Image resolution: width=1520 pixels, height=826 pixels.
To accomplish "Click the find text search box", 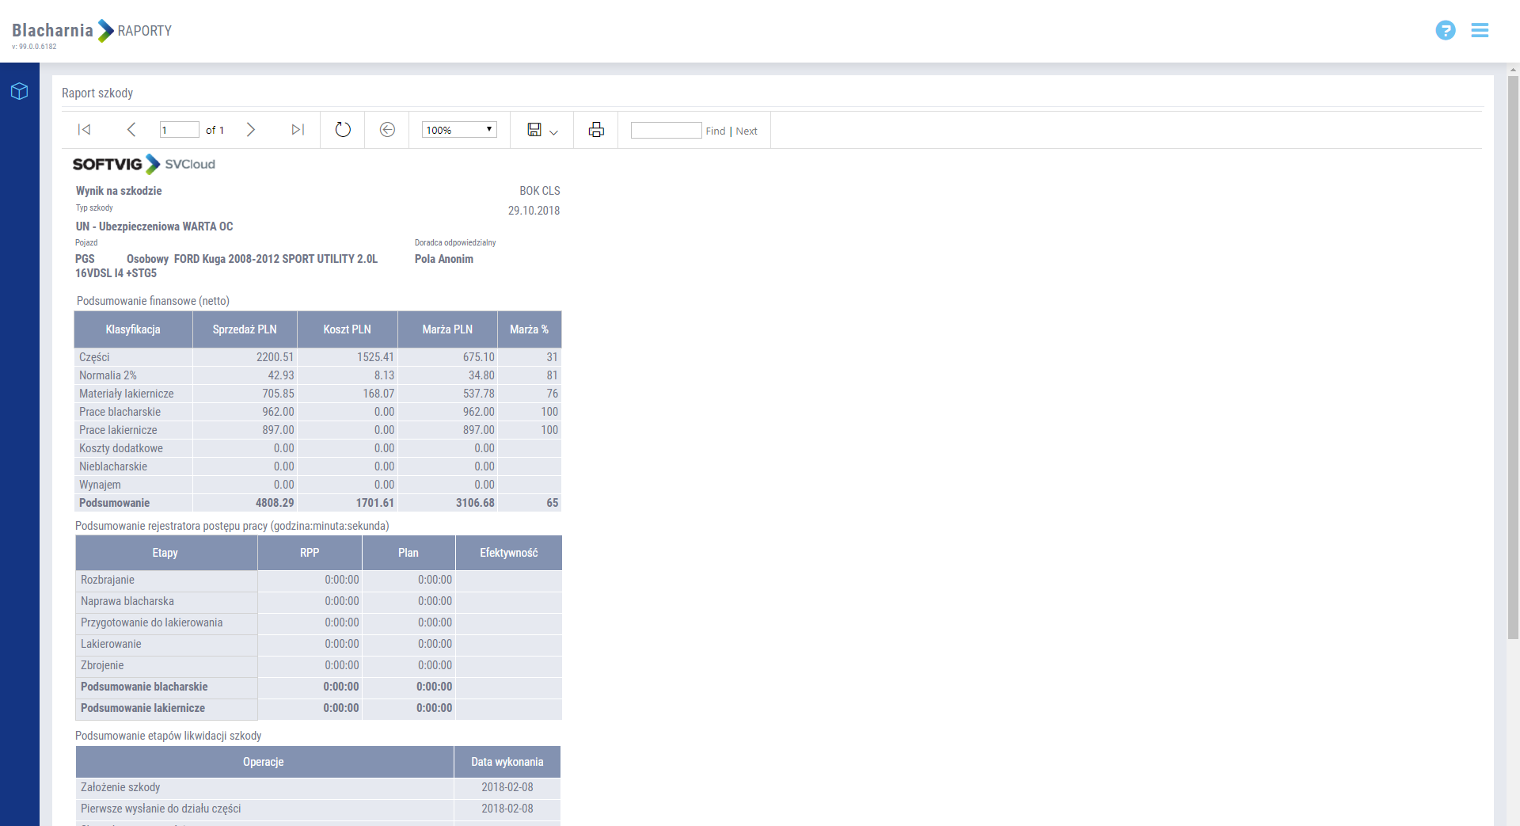I will tap(666, 131).
